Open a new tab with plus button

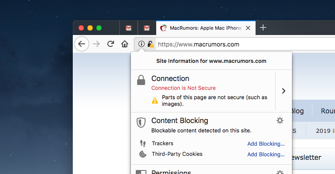tap(263, 27)
